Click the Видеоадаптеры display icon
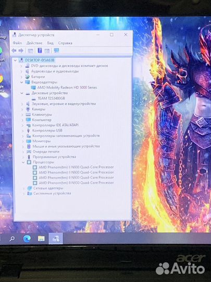 point(28,82)
